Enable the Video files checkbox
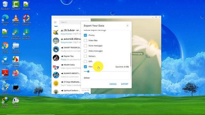205x115 pixels. coord(85,41)
